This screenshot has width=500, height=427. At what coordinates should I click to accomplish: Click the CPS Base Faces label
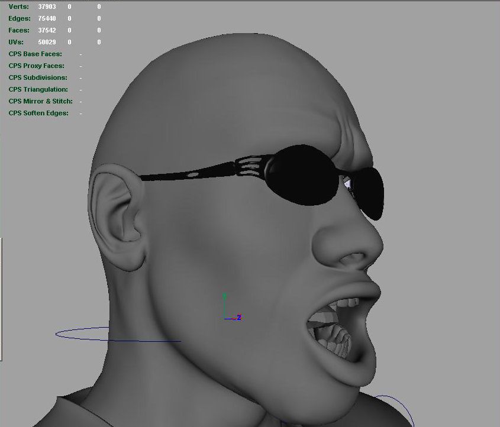click(35, 54)
